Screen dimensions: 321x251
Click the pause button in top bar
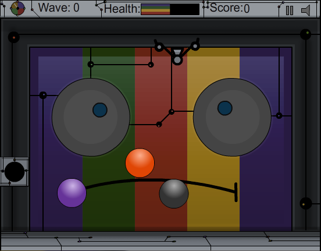290,10
